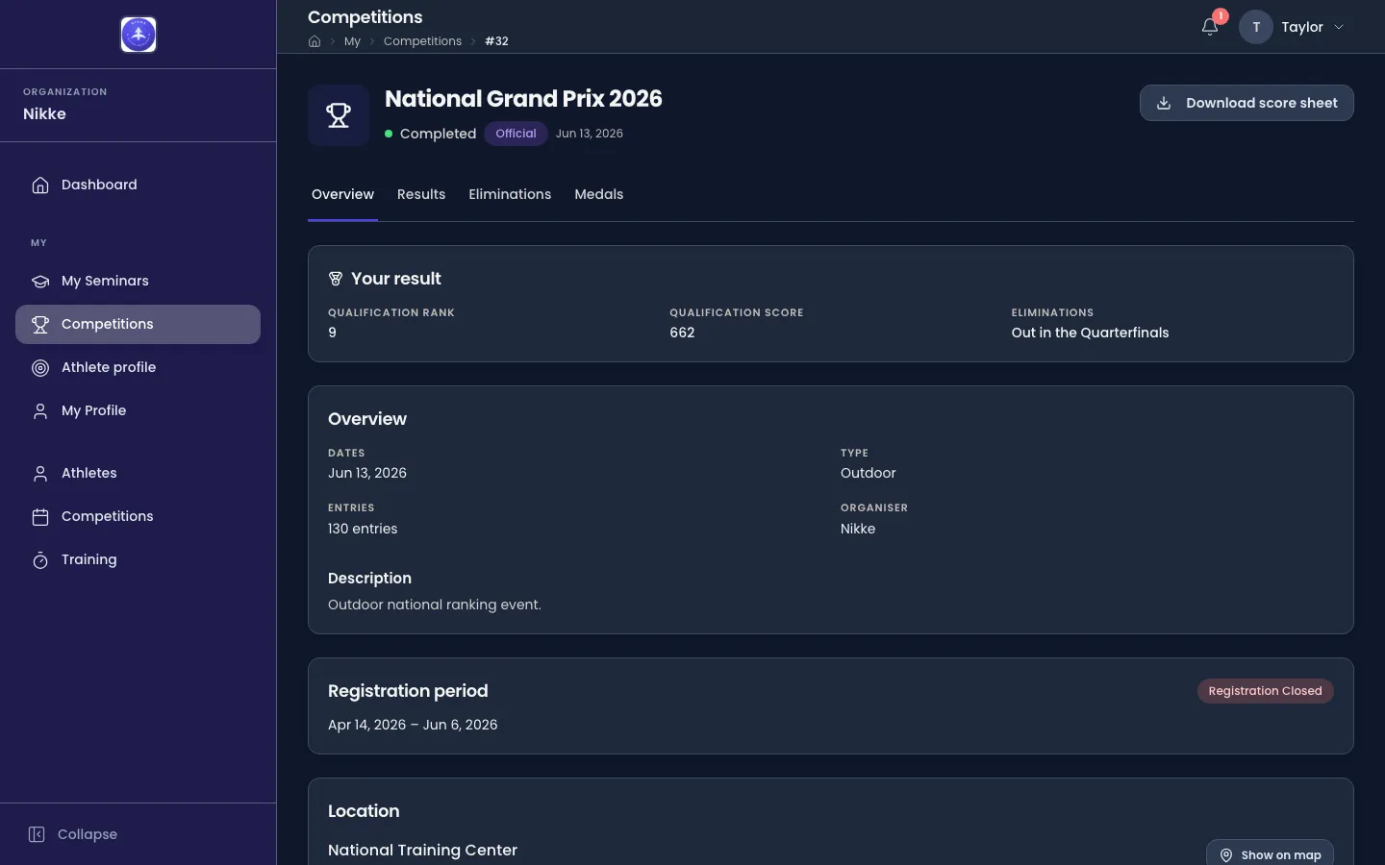Open Athlete profile in sidebar

[138, 367]
